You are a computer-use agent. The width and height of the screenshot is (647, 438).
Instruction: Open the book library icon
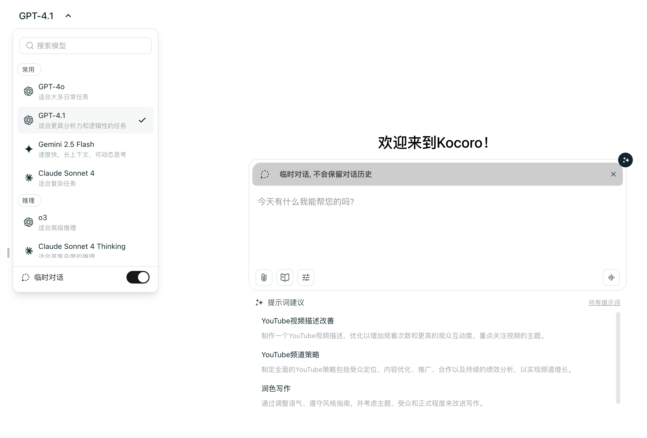pos(284,277)
